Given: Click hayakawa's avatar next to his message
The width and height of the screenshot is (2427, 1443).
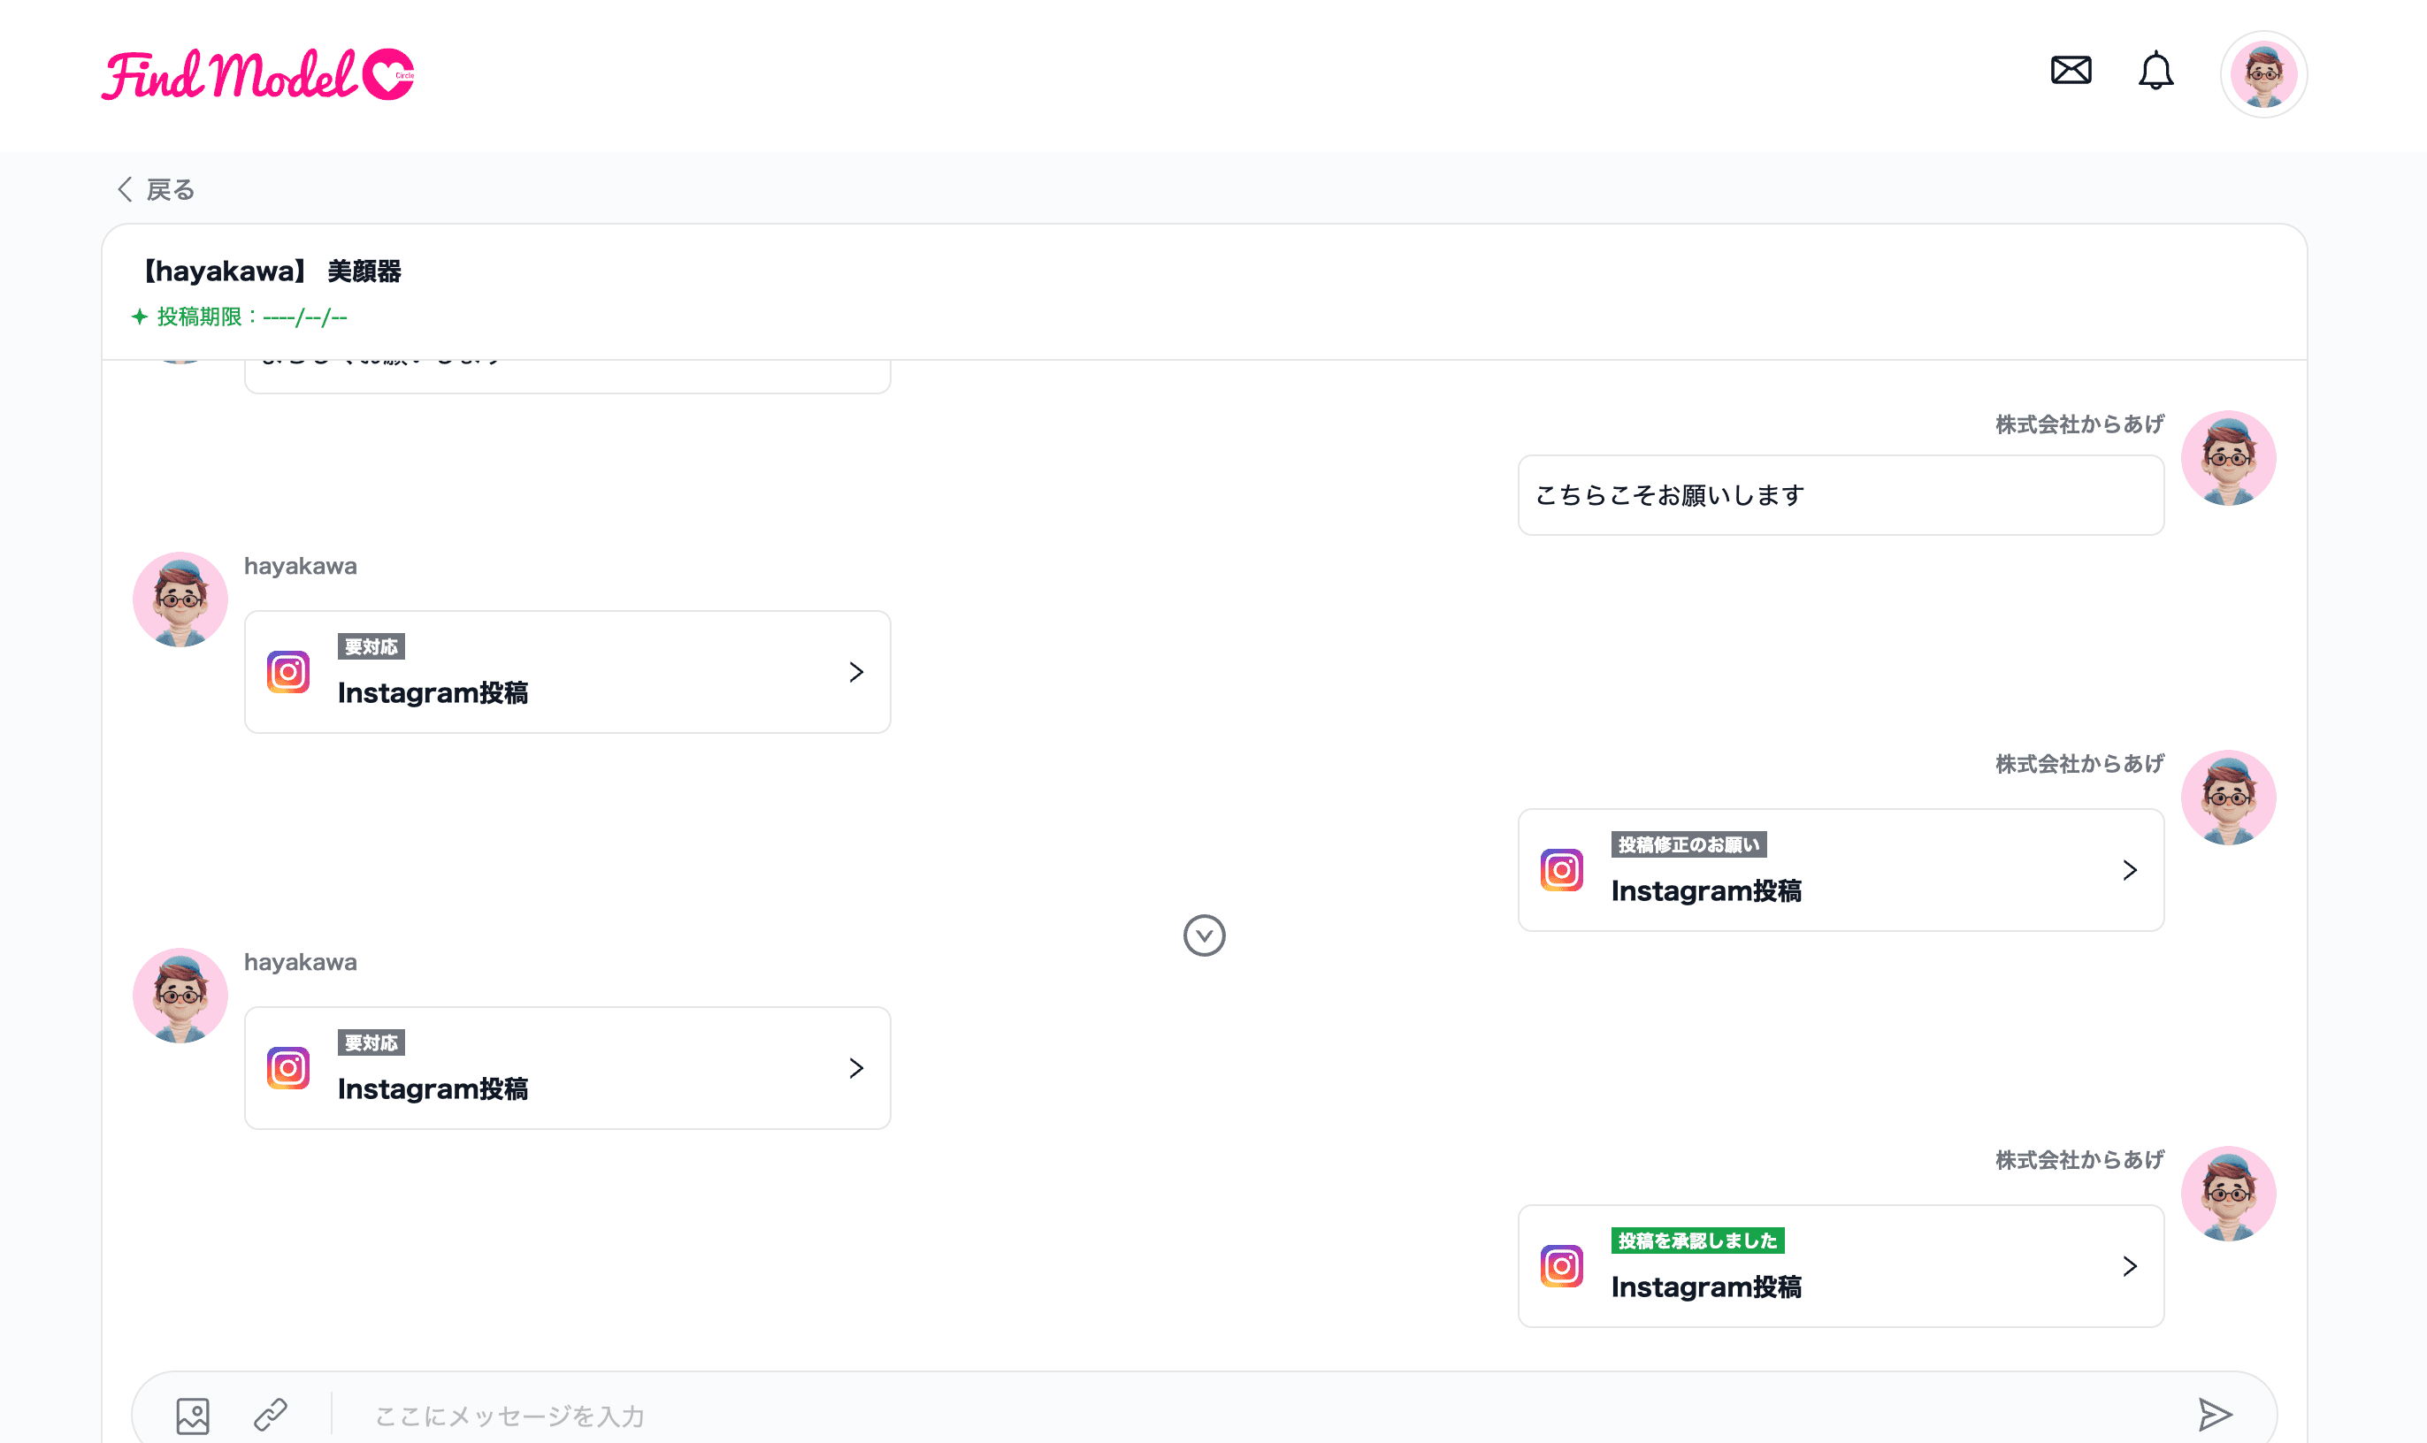Looking at the screenshot, I should 180,599.
